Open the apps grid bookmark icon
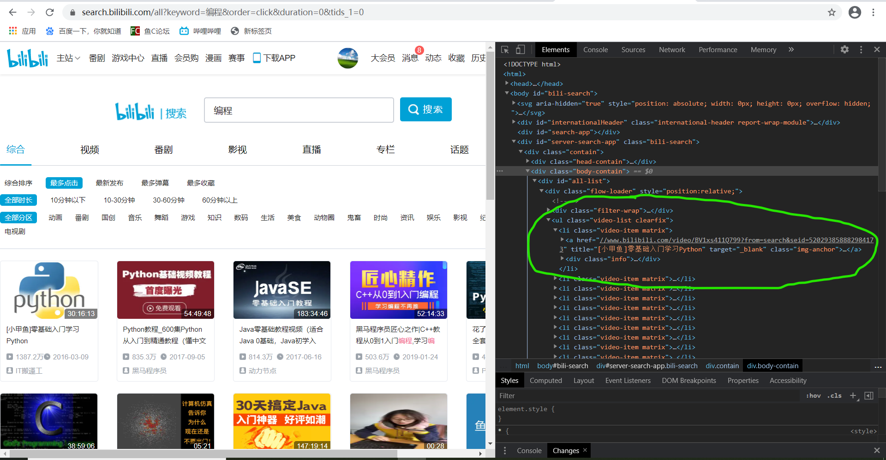 (x=13, y=31)
